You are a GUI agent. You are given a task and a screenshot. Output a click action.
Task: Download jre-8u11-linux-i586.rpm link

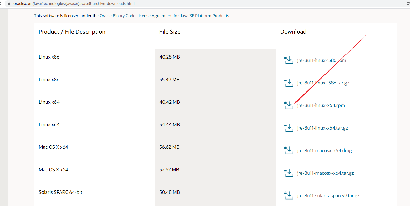[x=322, y=60]
